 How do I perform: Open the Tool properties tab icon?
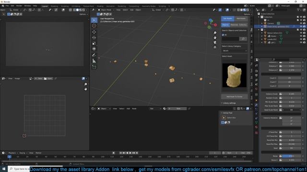point(256,66)
